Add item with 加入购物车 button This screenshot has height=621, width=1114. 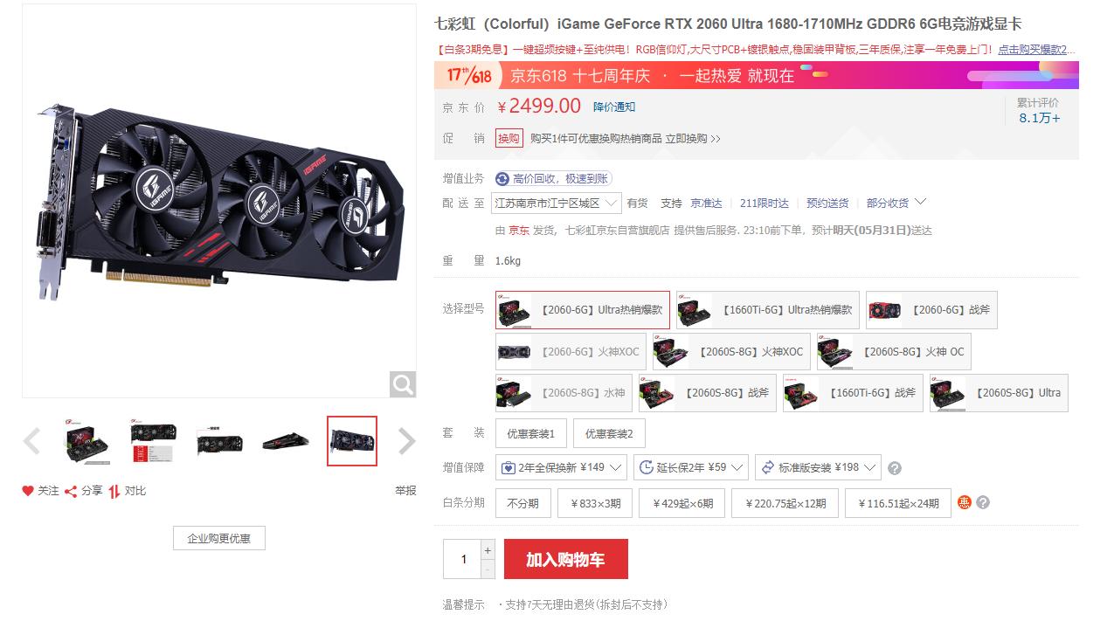point(565,559)
